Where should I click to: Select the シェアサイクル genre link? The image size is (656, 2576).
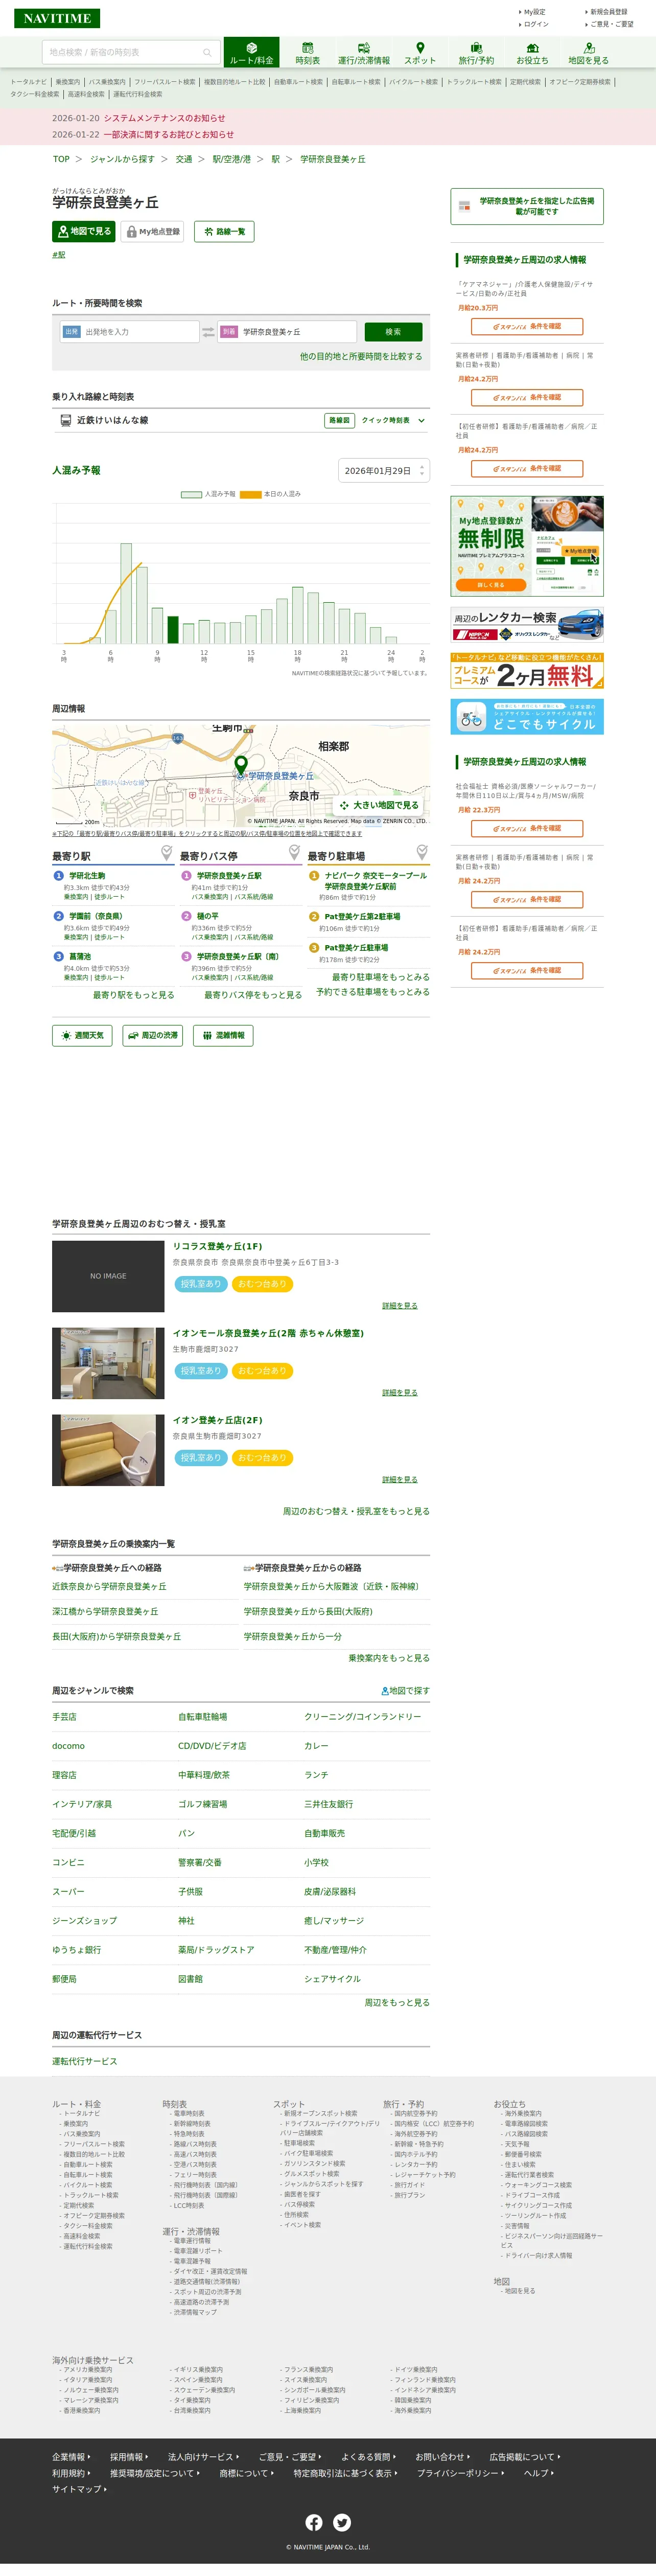(x=332, y=1979)
